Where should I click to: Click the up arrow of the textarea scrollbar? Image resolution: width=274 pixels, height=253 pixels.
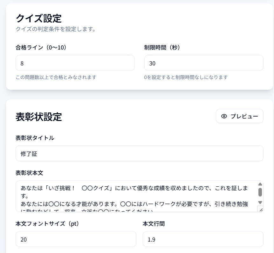260,184
